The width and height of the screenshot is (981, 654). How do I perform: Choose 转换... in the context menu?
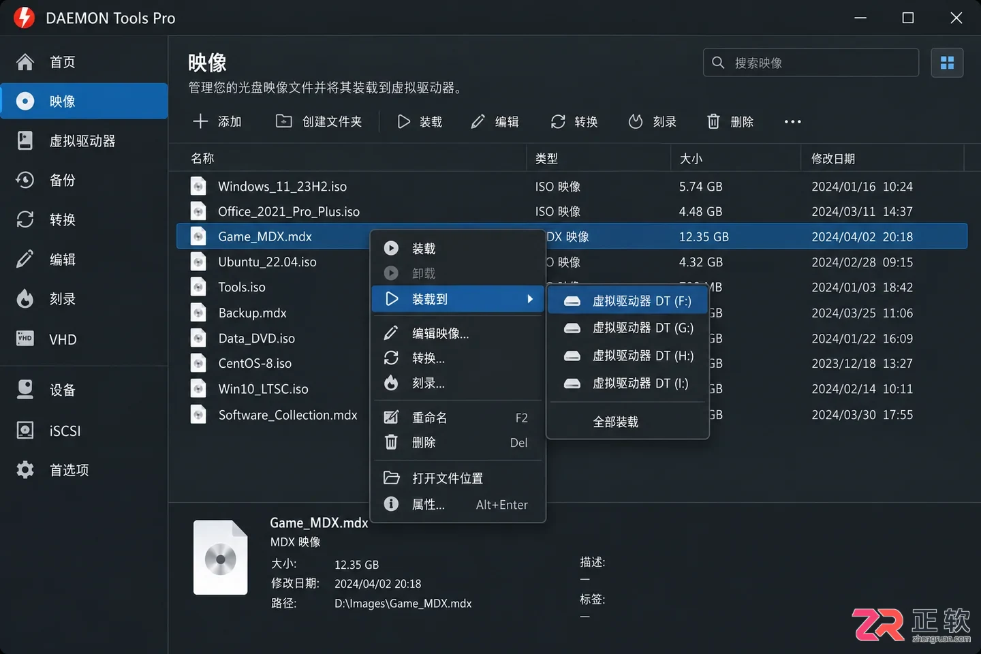pos(458,358)
